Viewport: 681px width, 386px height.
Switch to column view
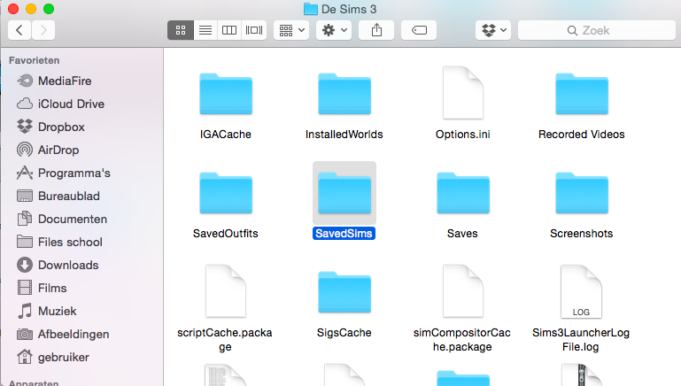(229, 30)
